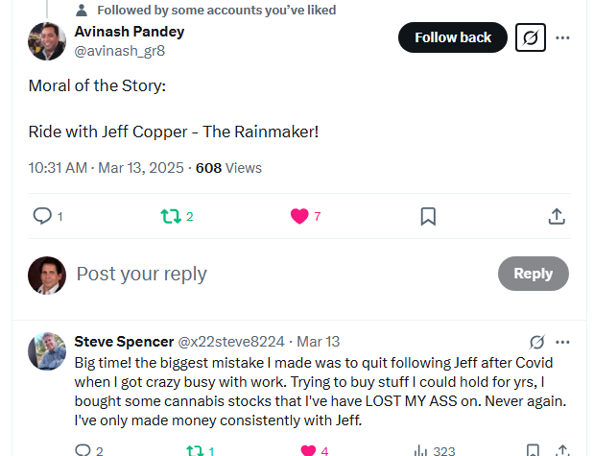594x456 pixels.
Task: Expand more options on Steve Spencer's reply
Action: point(563,342)
